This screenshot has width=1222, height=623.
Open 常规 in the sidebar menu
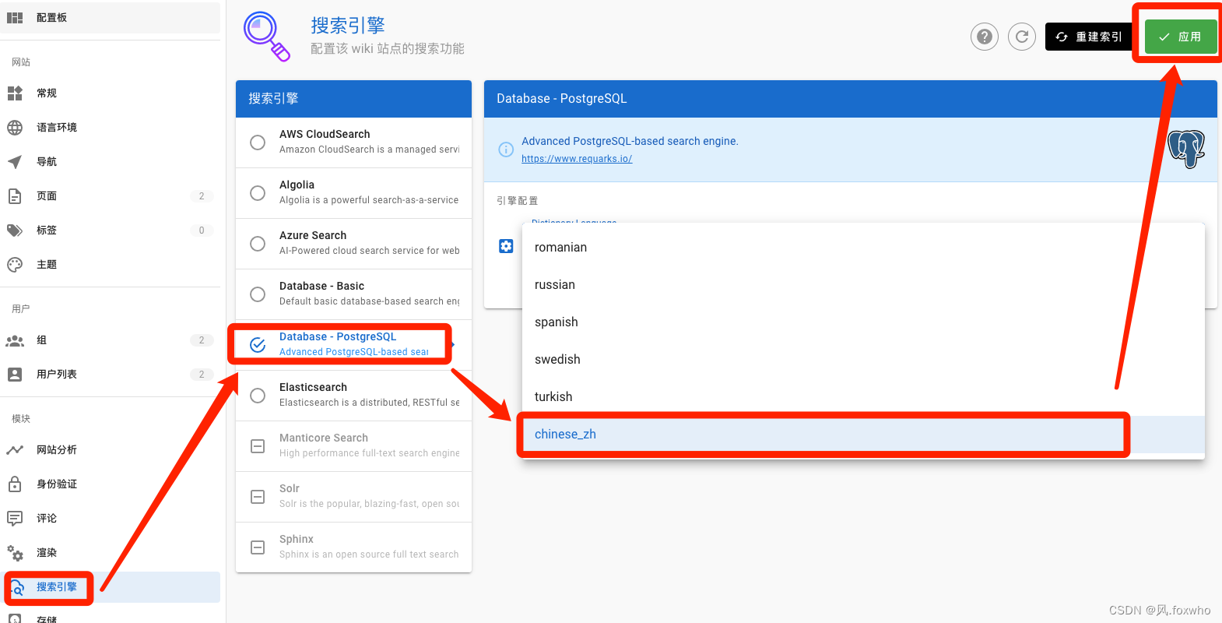click(x=110, y=93)
